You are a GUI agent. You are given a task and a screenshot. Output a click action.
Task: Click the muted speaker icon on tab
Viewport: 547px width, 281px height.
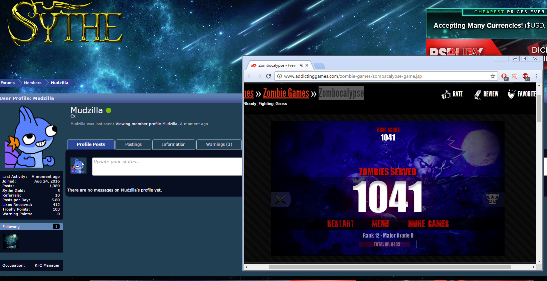point(302,65)
